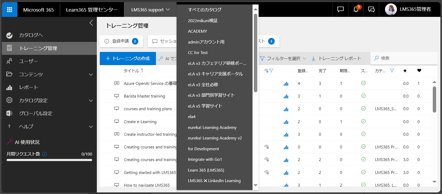The width and height of the screenshot is (442, 194).
Task: Open notifications bell with 9 badge
Action: [356, 9]
